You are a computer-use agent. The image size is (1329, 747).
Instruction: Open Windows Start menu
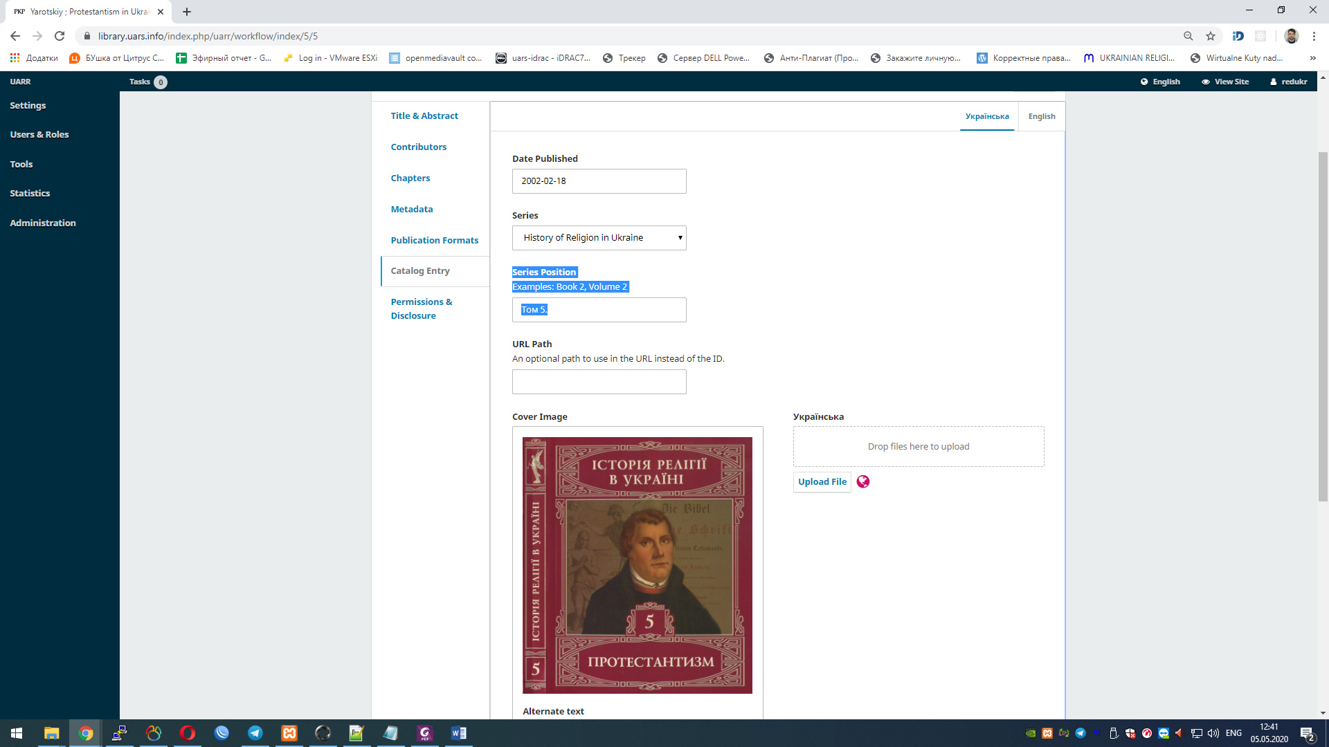tap(17, 733)
